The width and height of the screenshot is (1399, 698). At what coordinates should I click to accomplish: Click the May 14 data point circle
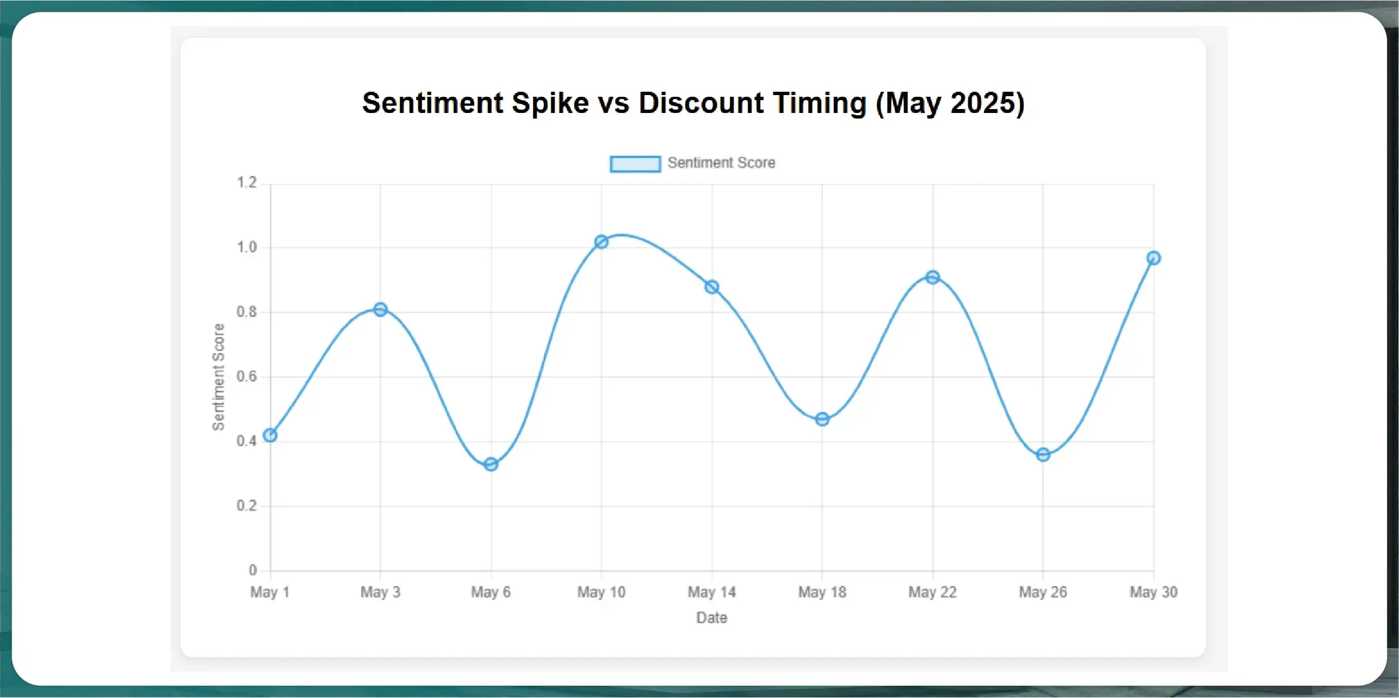(x=712, y=287)
